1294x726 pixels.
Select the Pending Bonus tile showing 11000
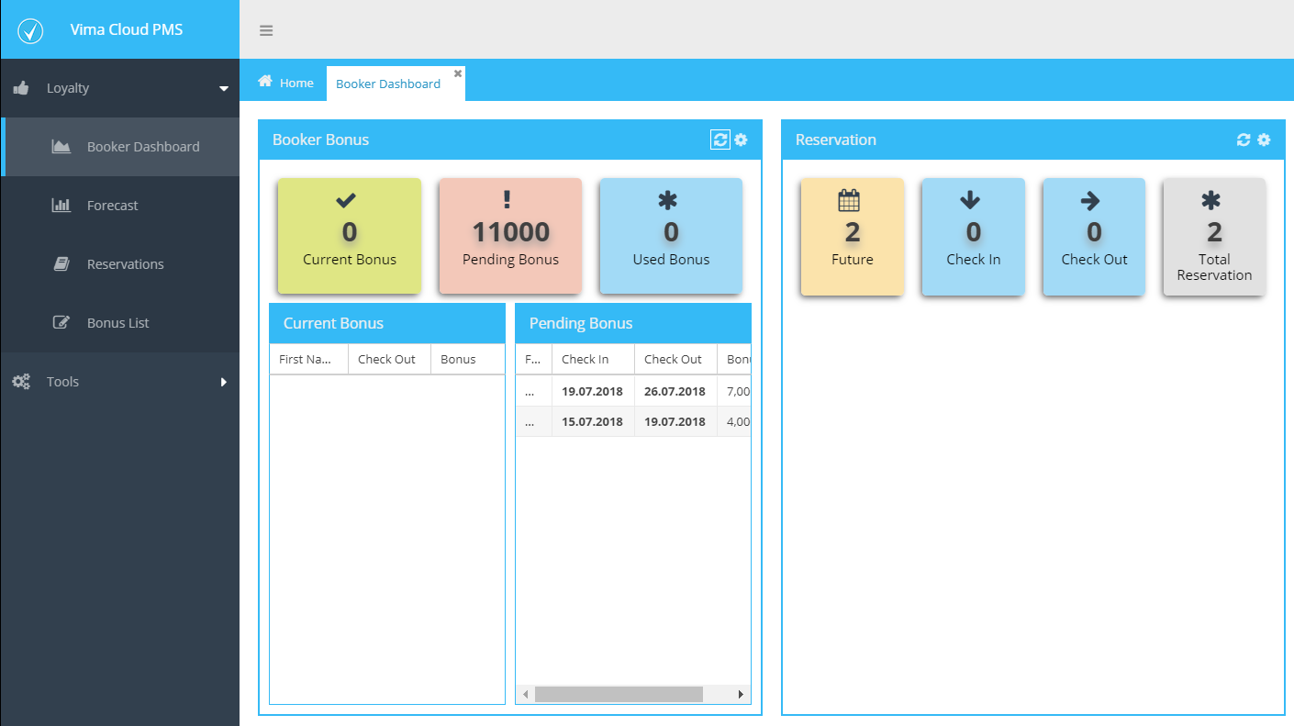click(x=510, y=236)
